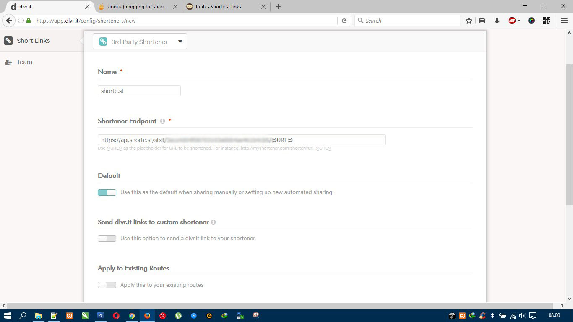Viewport: 573px width, 322px height.
Task: Click the Name input field with shorte.st
Action: tap(139, 91)
